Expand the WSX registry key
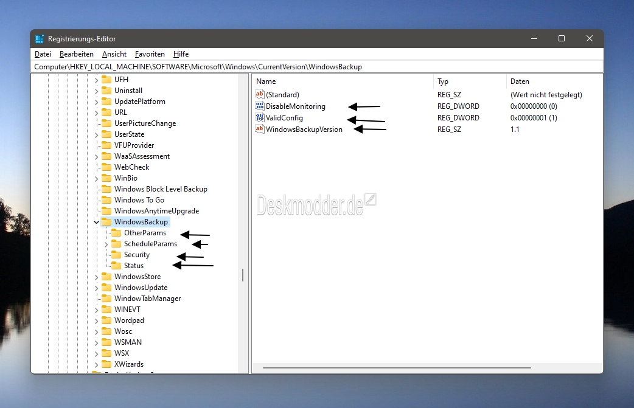 (96, 353)
